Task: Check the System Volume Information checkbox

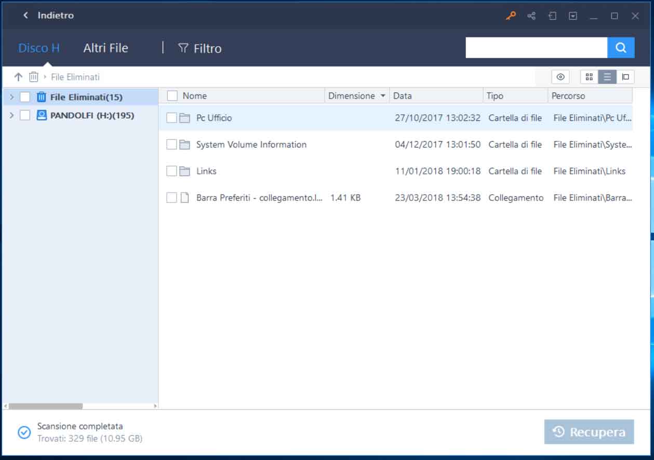Action: (171, 144)
